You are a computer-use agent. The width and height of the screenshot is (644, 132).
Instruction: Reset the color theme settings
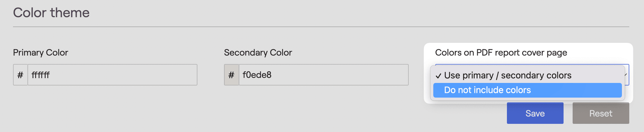(601, 113)
